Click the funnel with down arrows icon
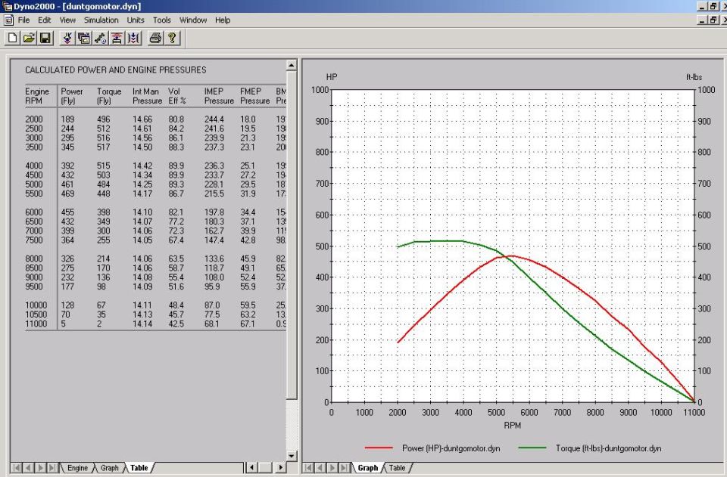Screen dimensions: 727x477 (67, 38)
